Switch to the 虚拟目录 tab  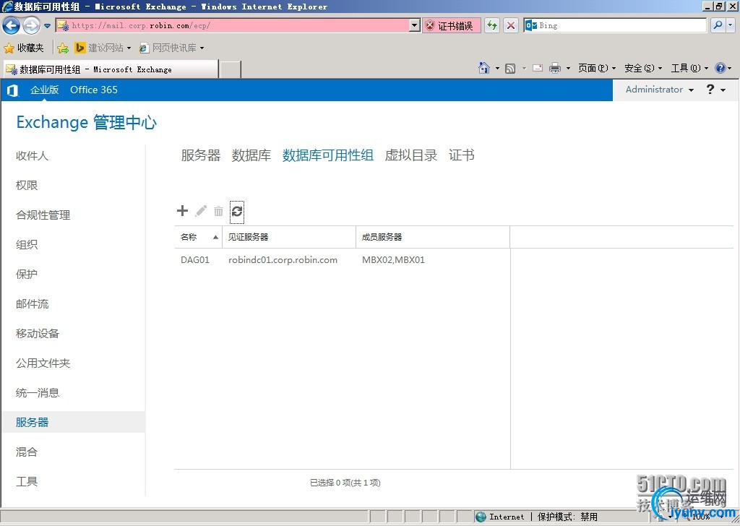tap(411, 155)
